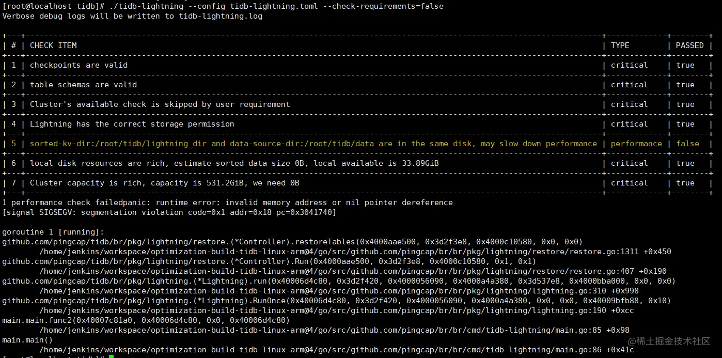The image size is (722, 358).
Task: Select 'checkpoints are valid' check item
Action: point(79,65)
